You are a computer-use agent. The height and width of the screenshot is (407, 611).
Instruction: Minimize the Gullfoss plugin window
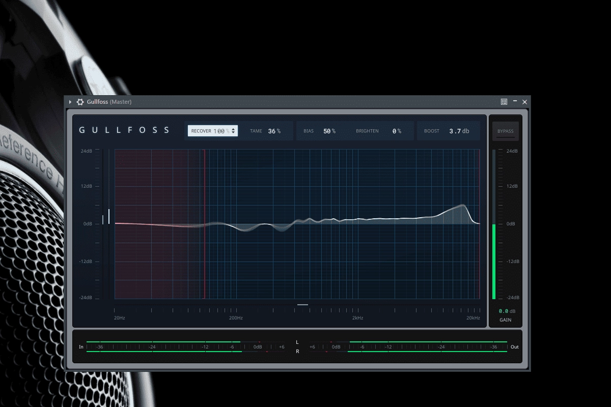(x=515, y=102)
